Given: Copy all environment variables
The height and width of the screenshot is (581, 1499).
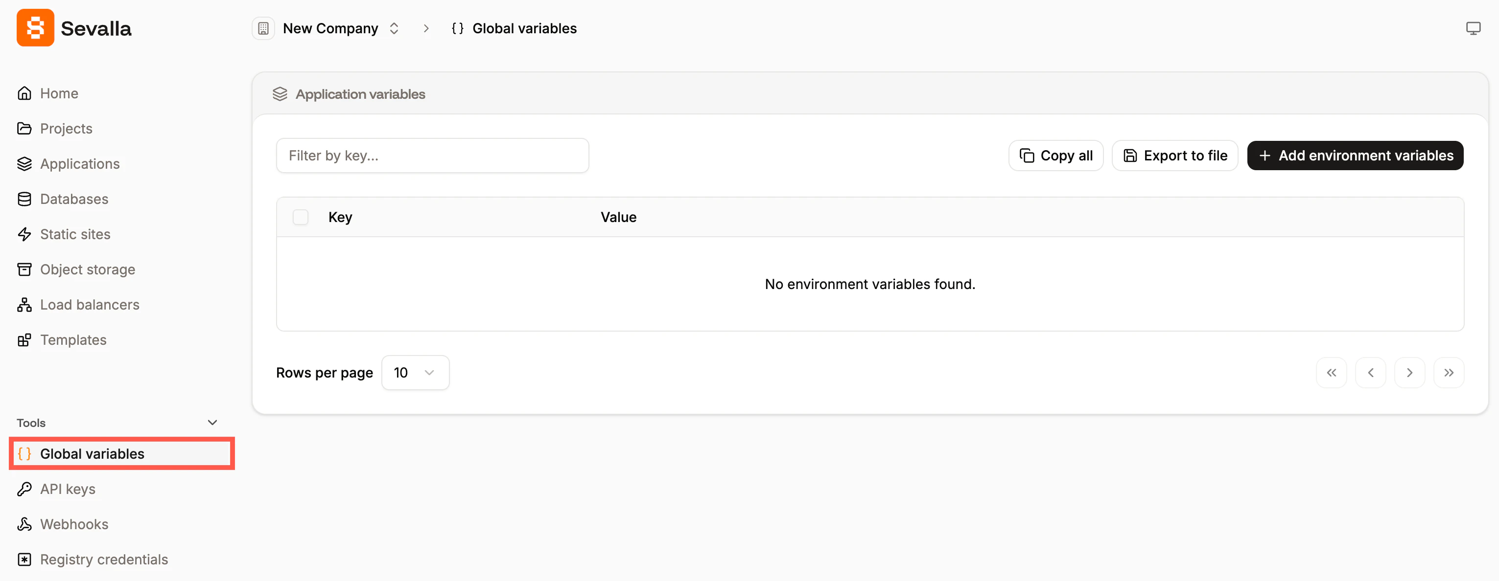Looking at the screenshot, I should click(x=1055, y=156).
